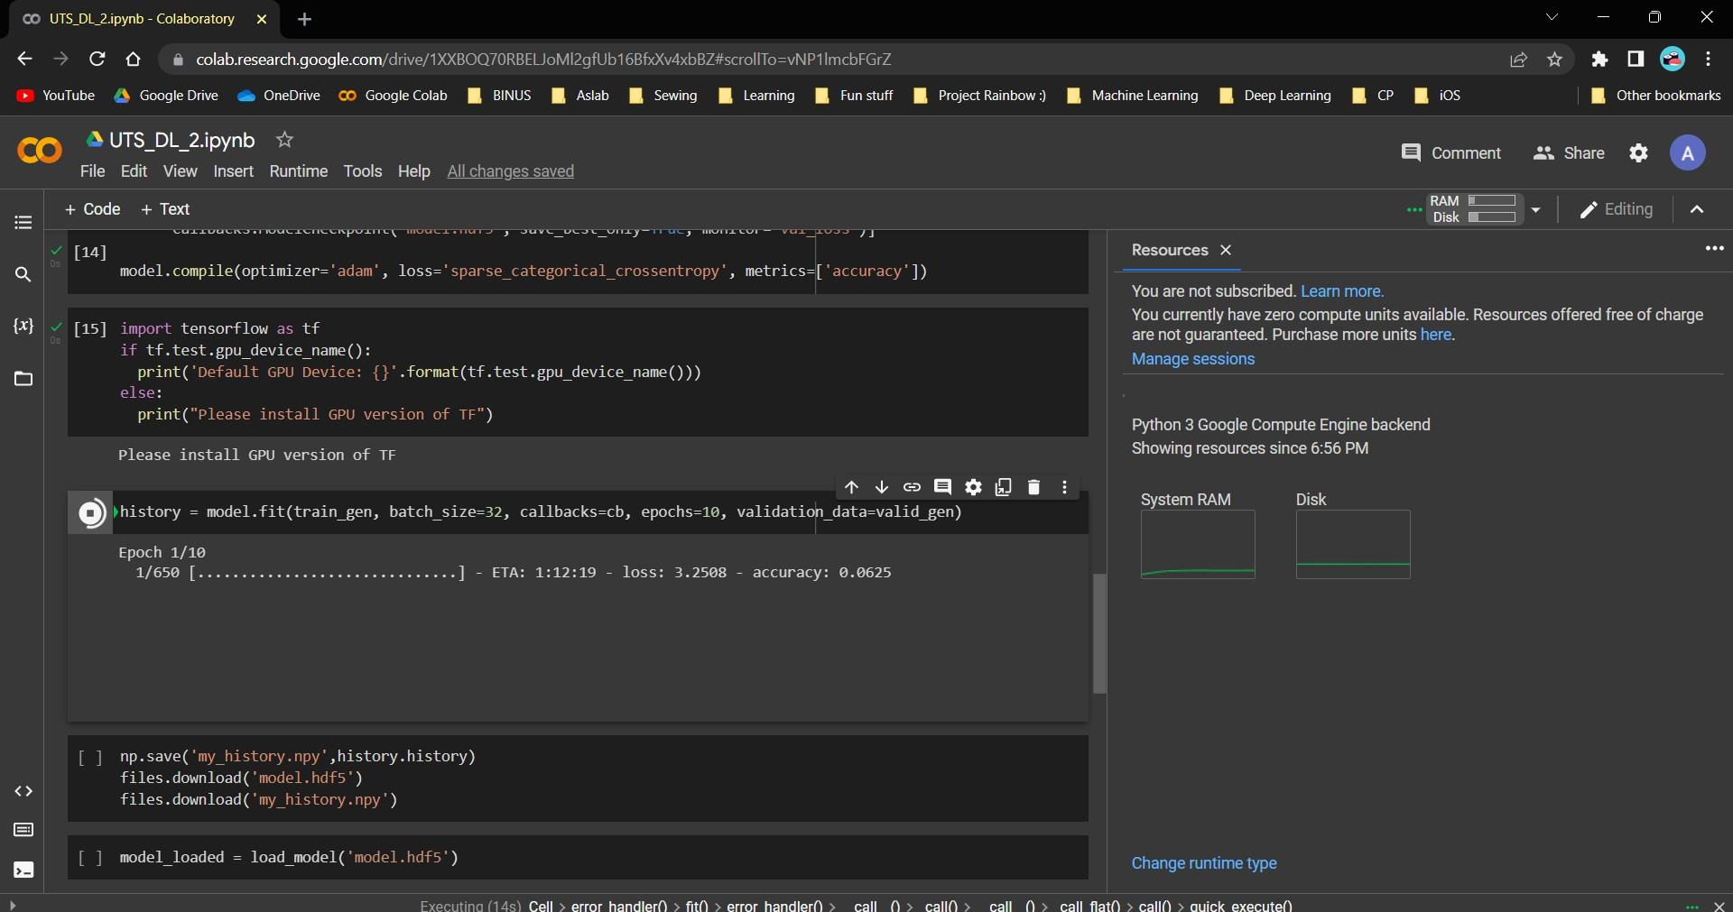This screenshot has height=912, width=1733.
Task: Add a new Text cell
Action: pos(165,209)
